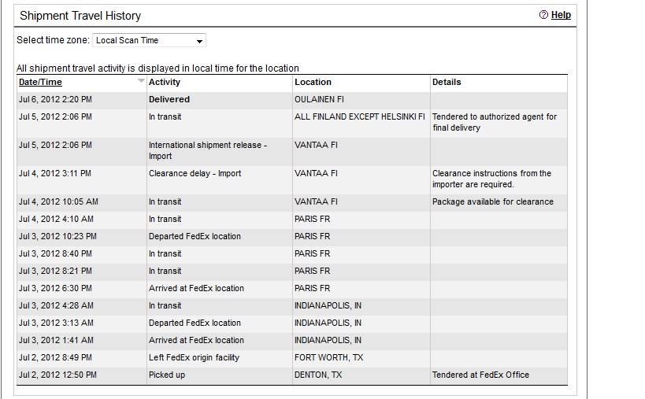Image resolution: width=645 pixels, height=399 pixels.
Task: Click the Location column header
Action: 313,82
